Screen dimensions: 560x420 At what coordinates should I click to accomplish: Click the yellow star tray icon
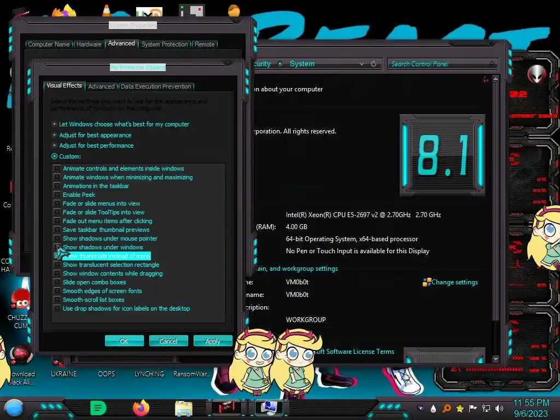[x=460, y=408]
